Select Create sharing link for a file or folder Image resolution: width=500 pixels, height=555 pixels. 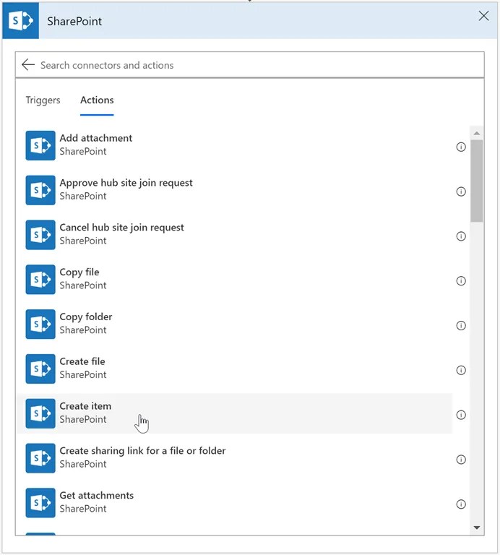tap(234, 458)
